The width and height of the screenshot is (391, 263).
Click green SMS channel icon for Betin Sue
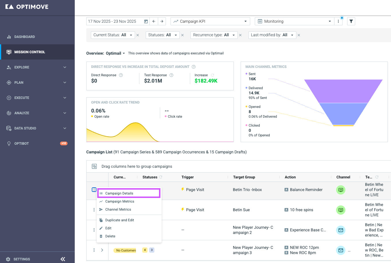[x=341, y=210]
